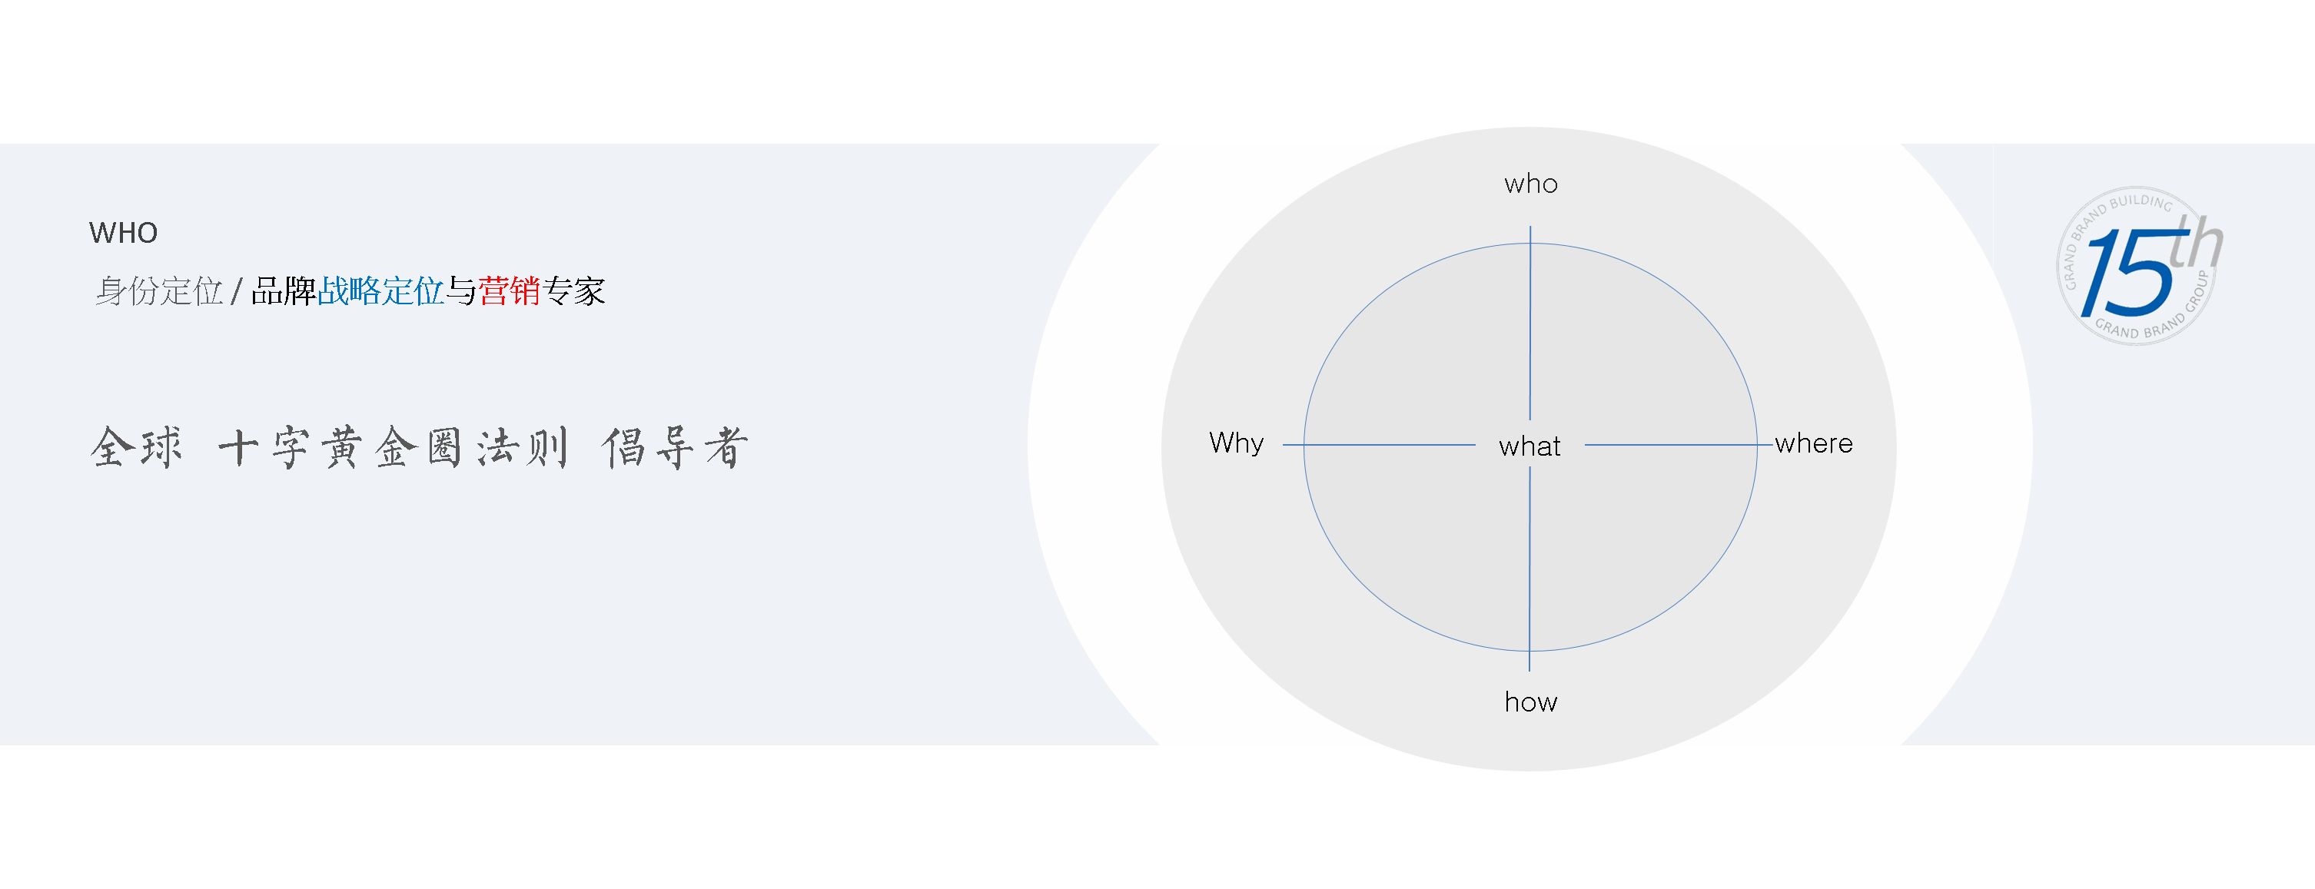Click the black 品牌 text
The height and width of the screenshot is (889, 2315).
[284, 291]
